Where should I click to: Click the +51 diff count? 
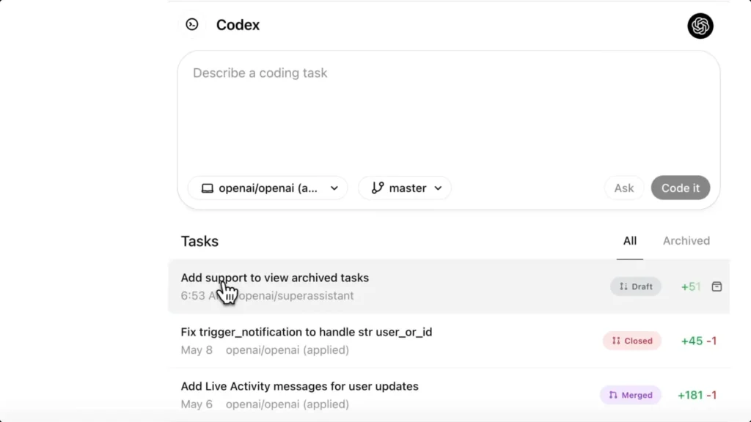click(691, 286)
